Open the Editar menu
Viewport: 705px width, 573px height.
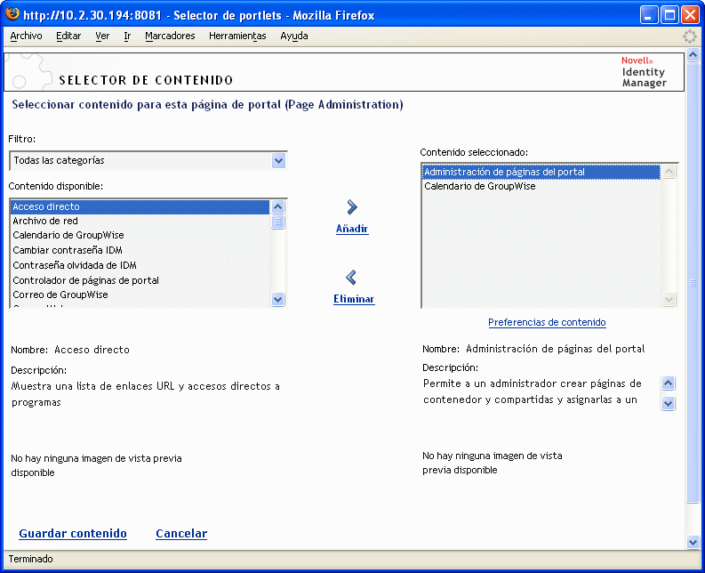(68, 36)
